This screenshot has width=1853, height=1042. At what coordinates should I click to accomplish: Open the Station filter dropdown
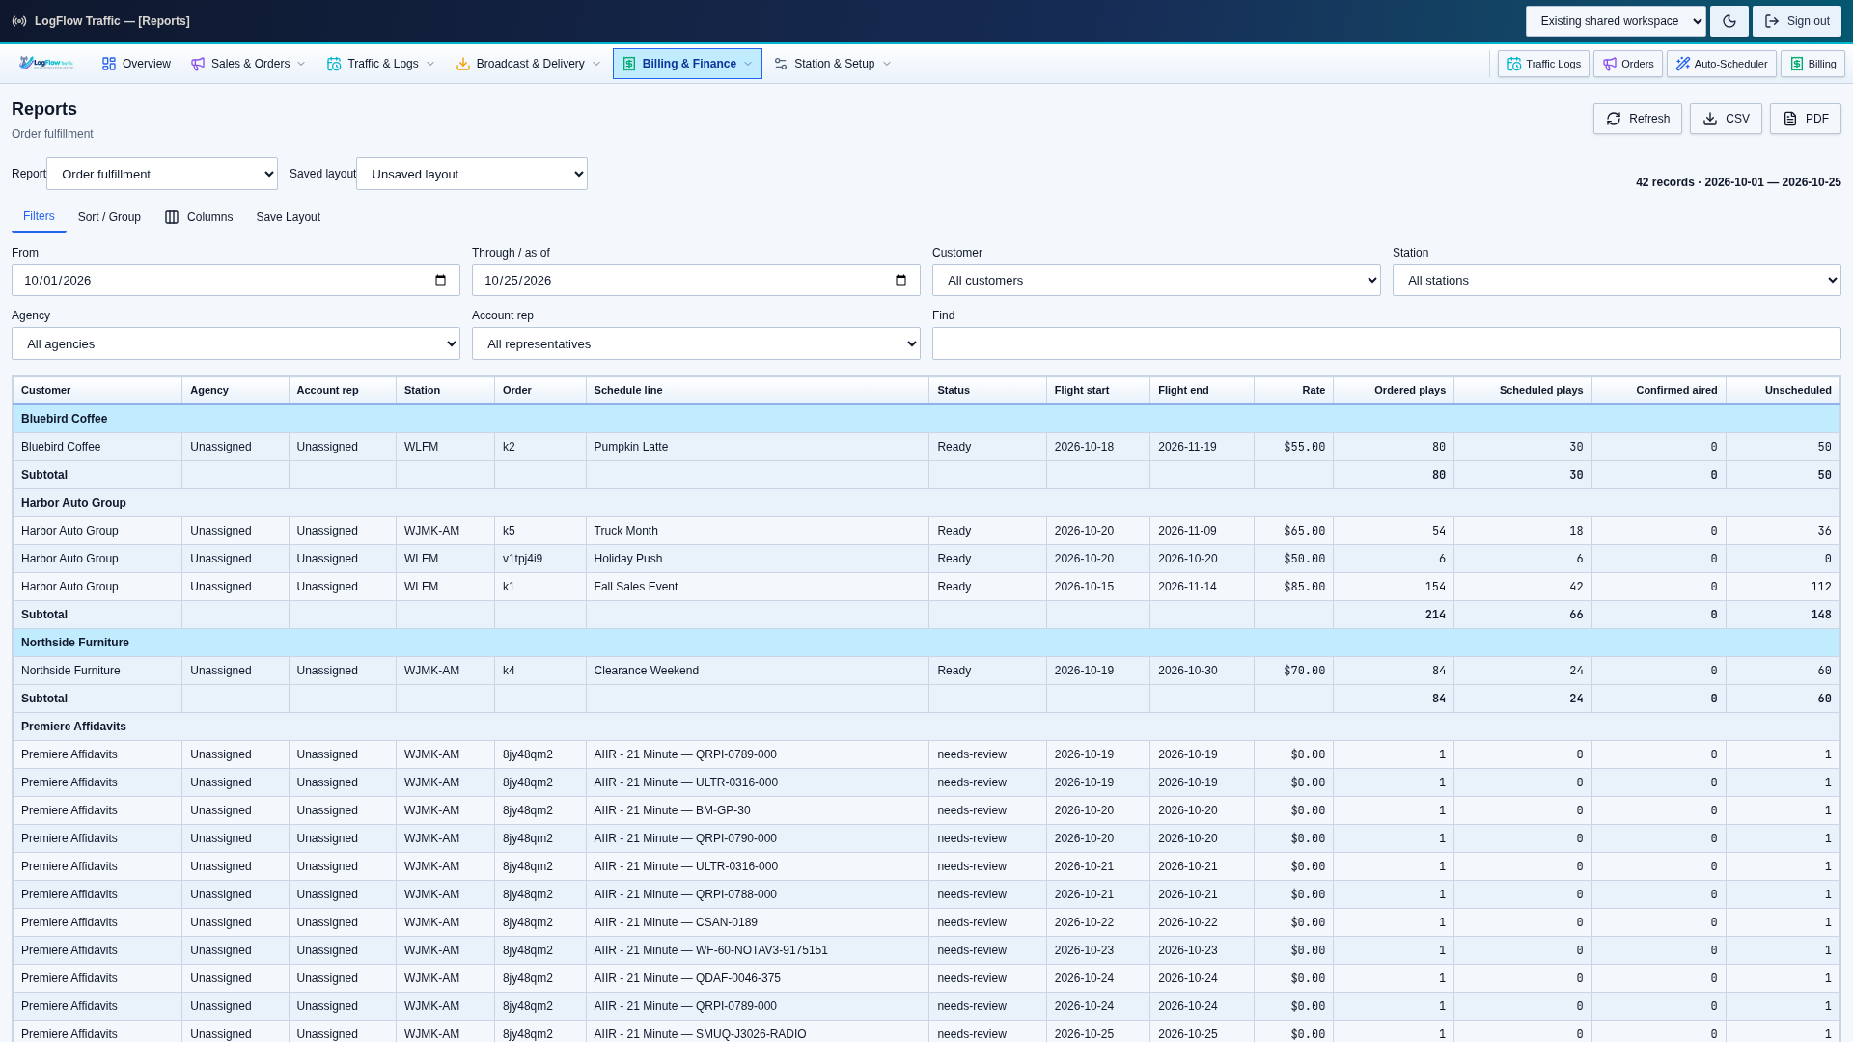tap(1617, 281)
